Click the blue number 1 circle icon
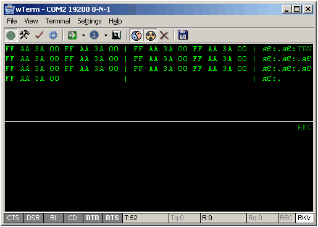This screenshot has height=227, width=318. coord(94,35)
